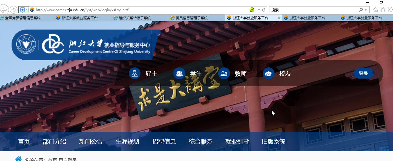393x161 pixels.
Task: Click the Zhejiang University round seal logo
Action: (26, 45)
